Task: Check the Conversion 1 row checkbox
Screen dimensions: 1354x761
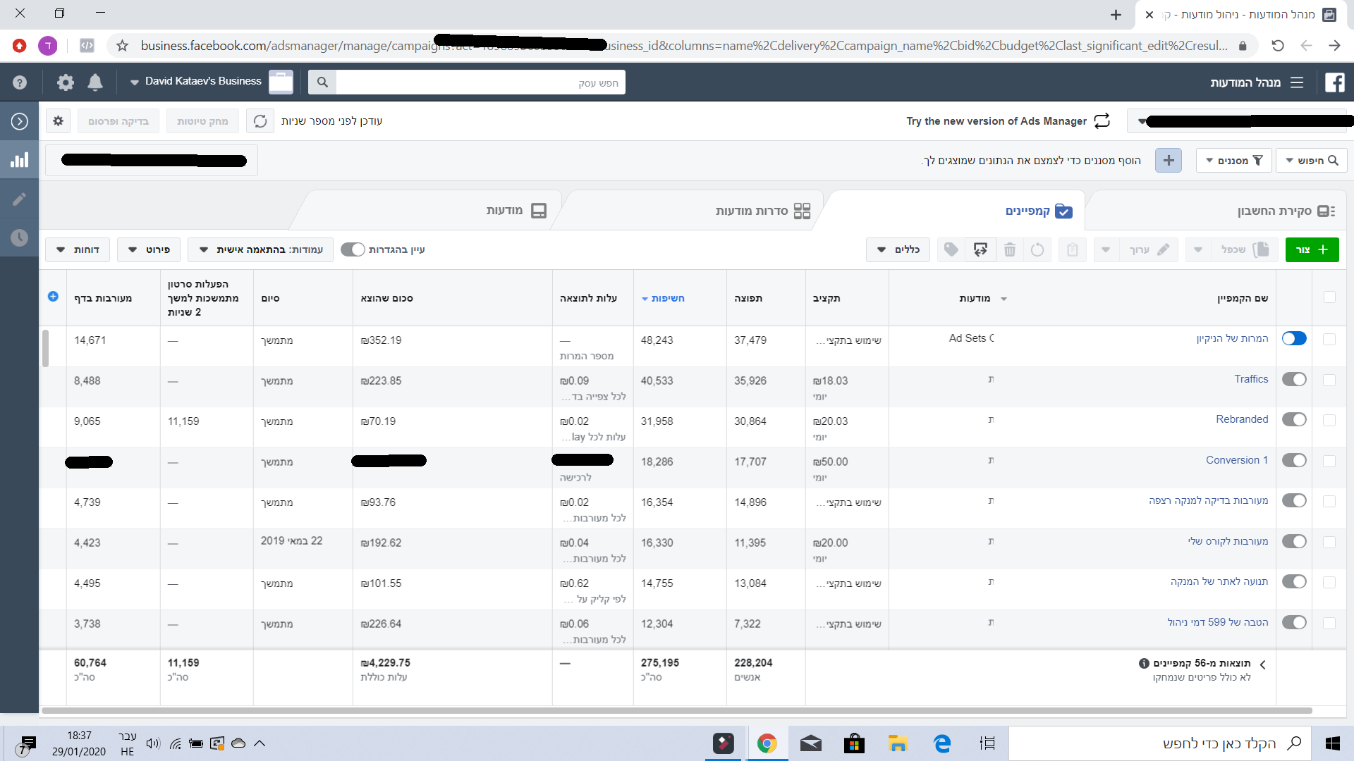Action: click(x=1329, y=461)
